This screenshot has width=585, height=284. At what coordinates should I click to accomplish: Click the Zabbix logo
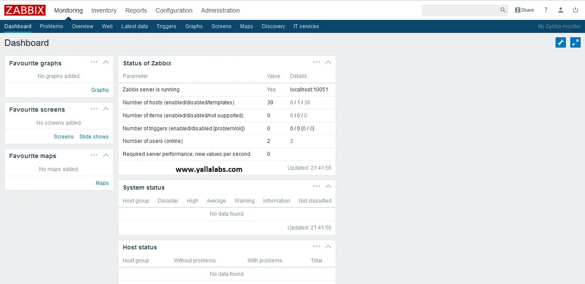tap(25, 10)
